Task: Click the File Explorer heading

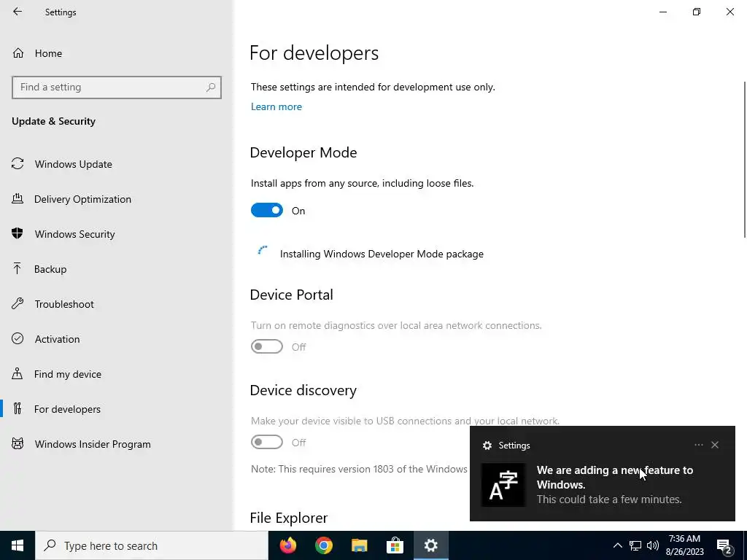Action: [289, 518]
